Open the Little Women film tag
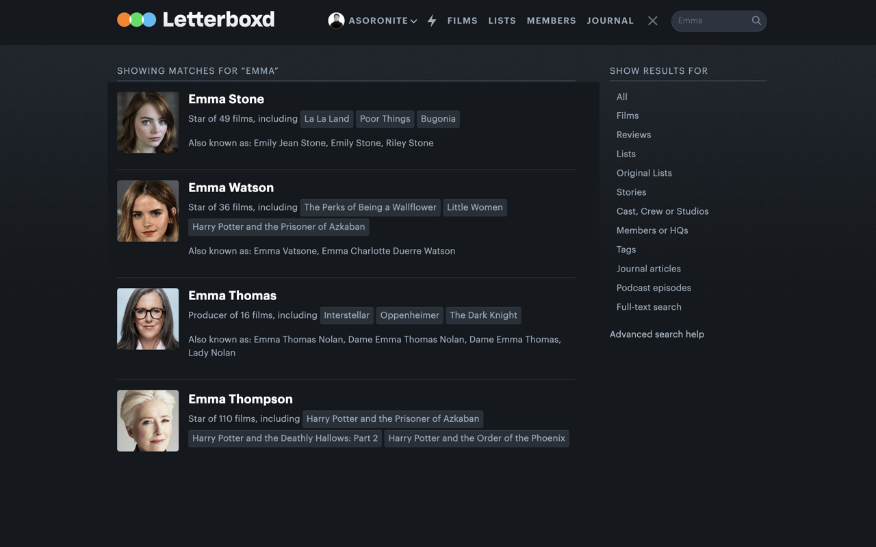The image size is (876, 547). [x=475, y=207]
